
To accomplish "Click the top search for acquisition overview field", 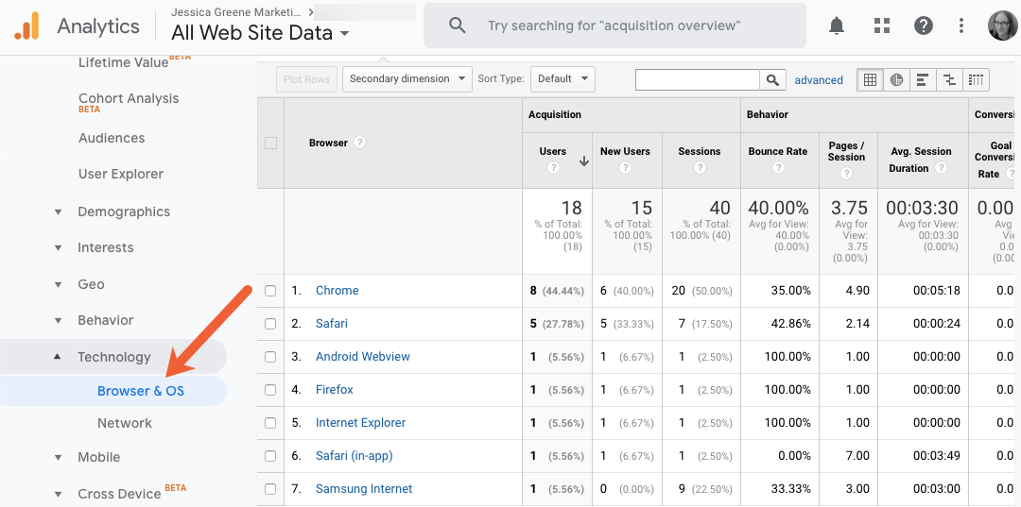I will coord(614,25).
